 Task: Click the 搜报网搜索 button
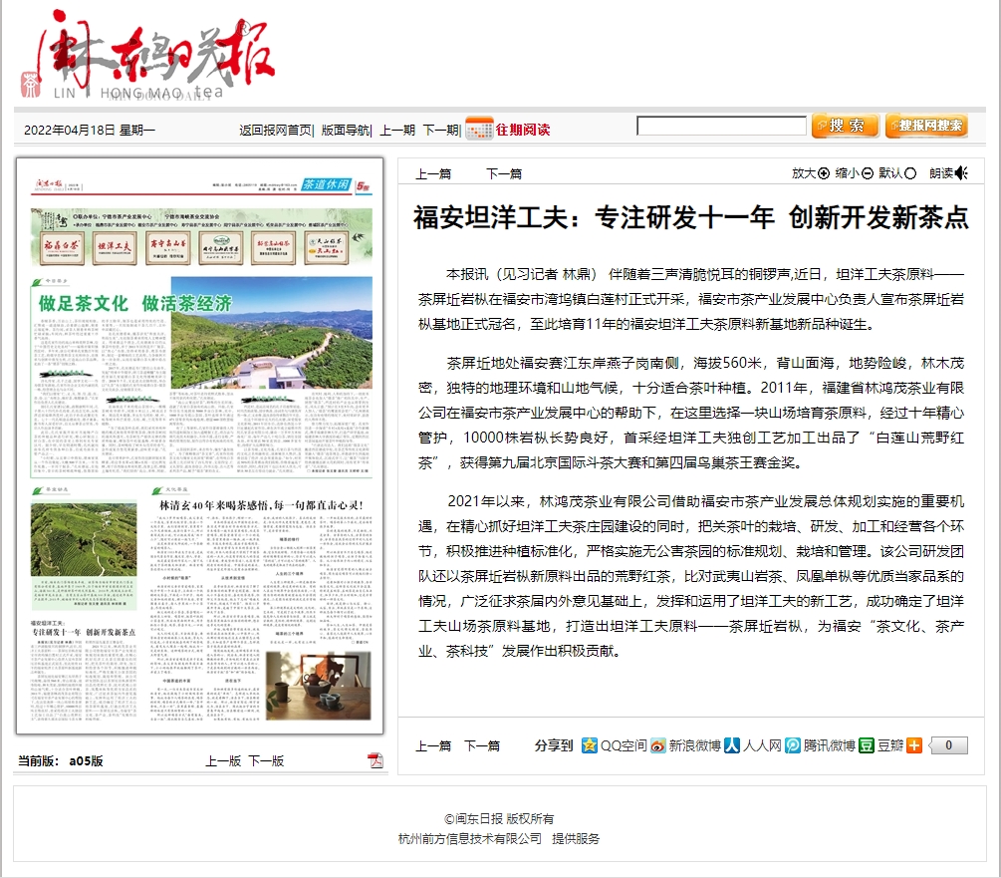pos(926,126)
